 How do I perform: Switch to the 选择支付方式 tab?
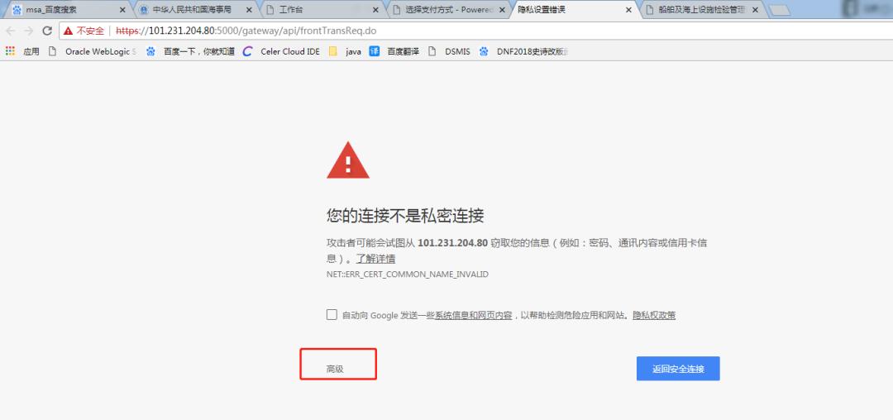pos(446,10)
